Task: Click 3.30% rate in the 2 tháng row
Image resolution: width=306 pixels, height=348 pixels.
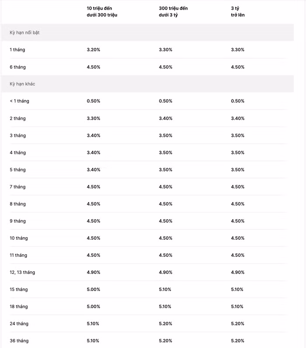Action: 94,118
